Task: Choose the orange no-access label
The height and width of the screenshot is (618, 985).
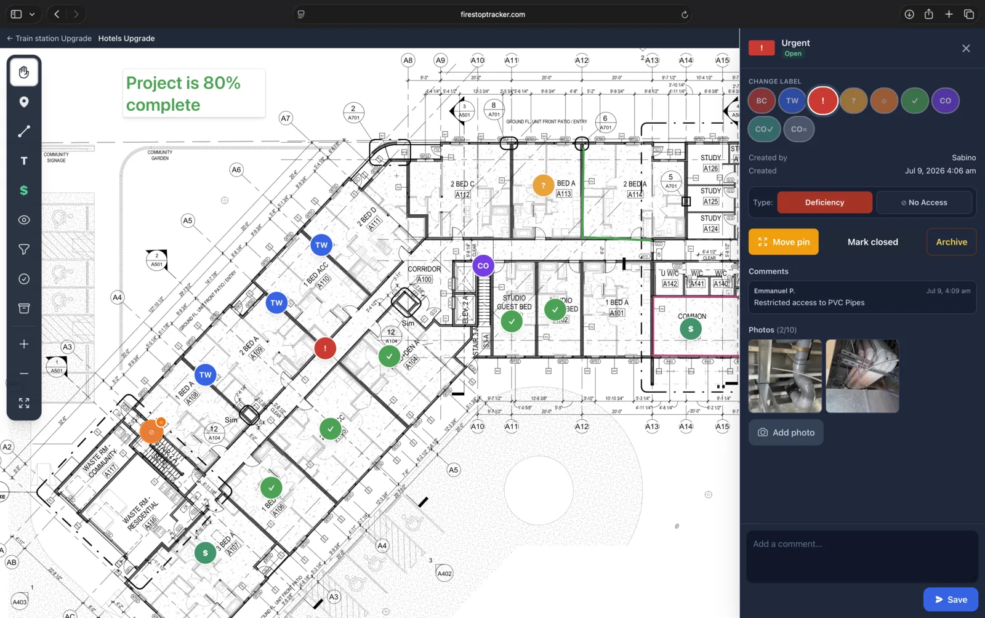Action: pos(884,101)
